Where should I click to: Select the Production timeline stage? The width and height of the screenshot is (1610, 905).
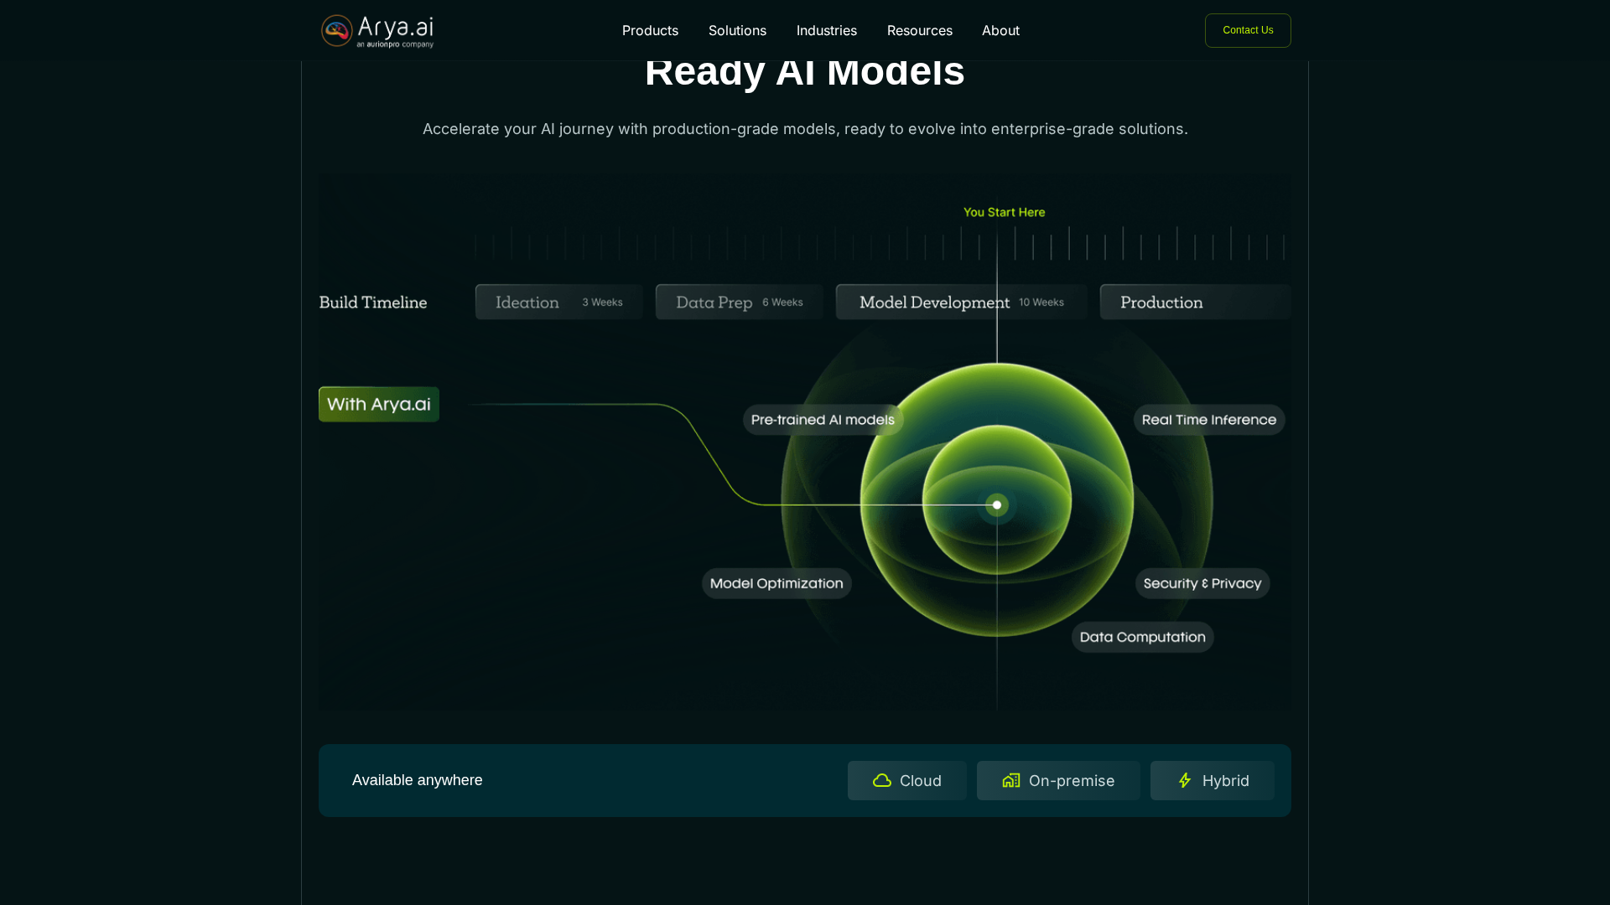coord(1194,302)
